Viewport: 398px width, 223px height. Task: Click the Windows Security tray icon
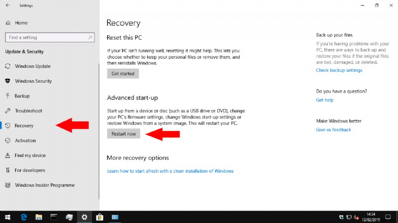click(x=341, y=218)
